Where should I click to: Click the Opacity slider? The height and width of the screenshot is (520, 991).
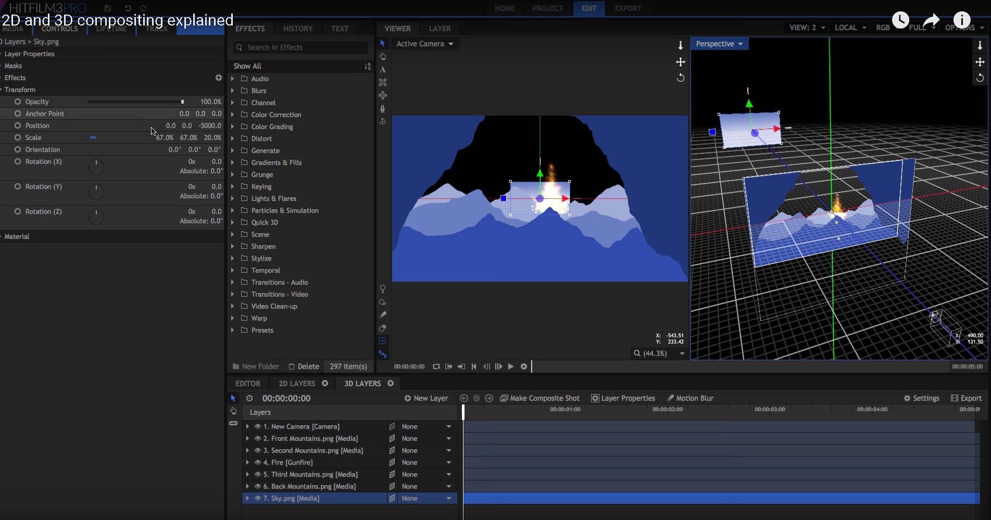point(136,102)
